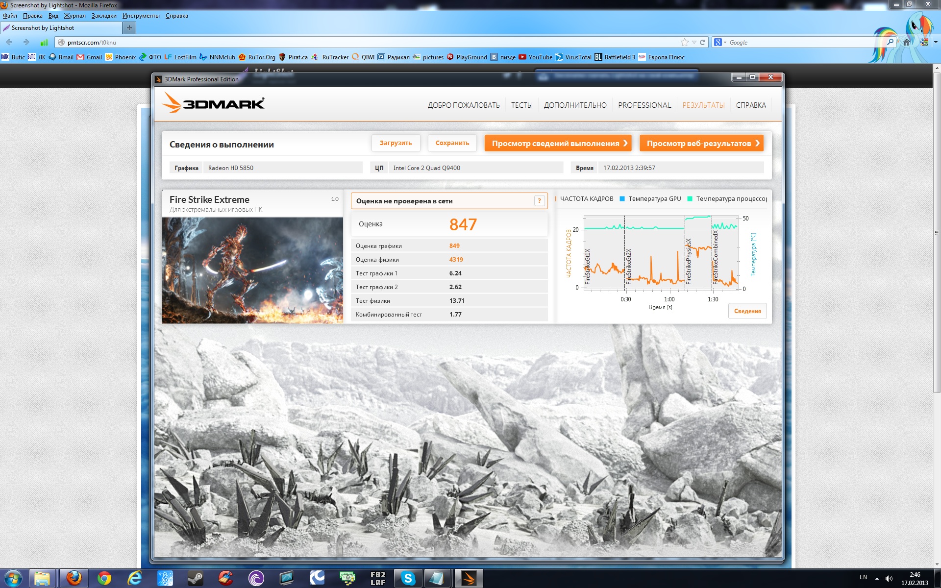Click Загрузить button
Screen dimensions: 941x588
[396, 143]
